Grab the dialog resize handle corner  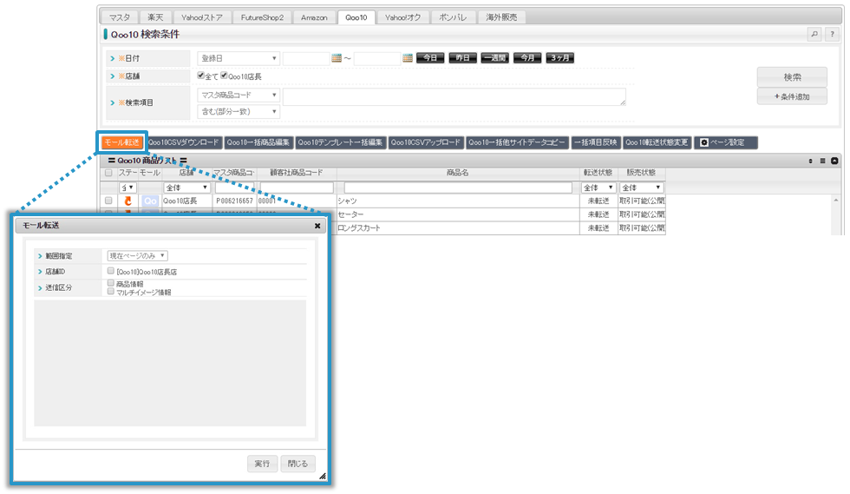322,476
